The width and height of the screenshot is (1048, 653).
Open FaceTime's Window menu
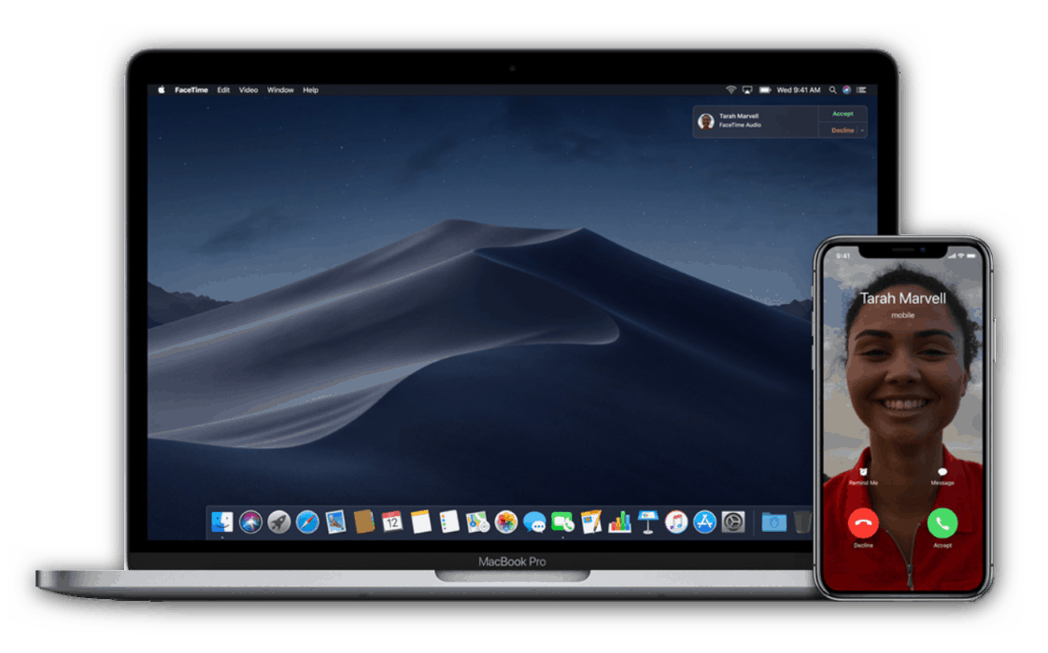tap(279, 90)
